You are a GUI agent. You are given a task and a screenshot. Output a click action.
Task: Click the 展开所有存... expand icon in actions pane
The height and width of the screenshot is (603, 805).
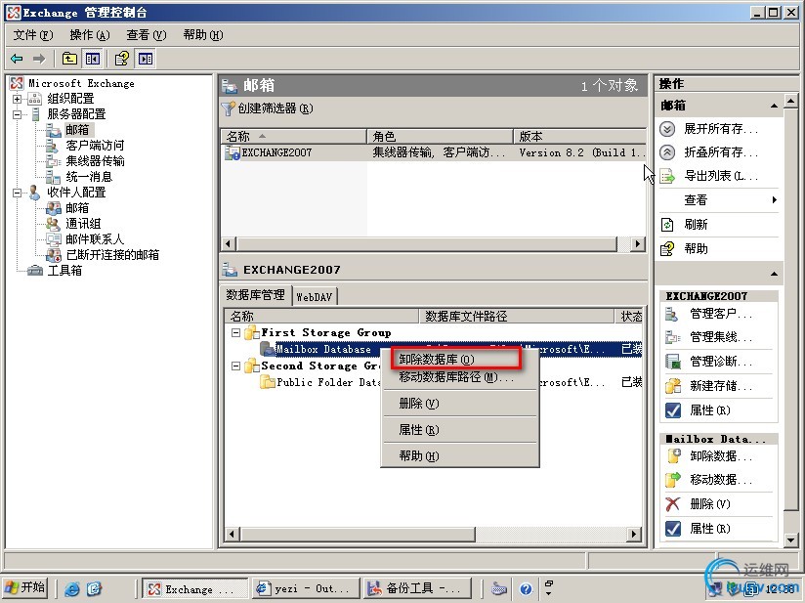click(x=667, y=129)
